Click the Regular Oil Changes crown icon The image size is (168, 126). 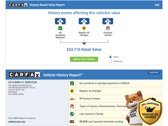pyautogui.click(x=84, y=28)
